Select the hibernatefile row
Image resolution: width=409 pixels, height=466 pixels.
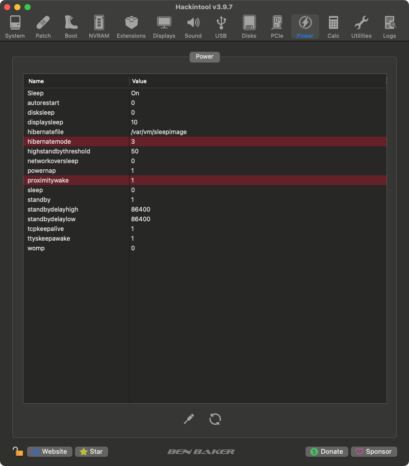point(205,132)
